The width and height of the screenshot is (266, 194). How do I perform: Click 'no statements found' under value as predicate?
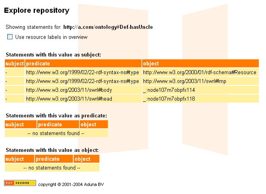coord(56,133)
